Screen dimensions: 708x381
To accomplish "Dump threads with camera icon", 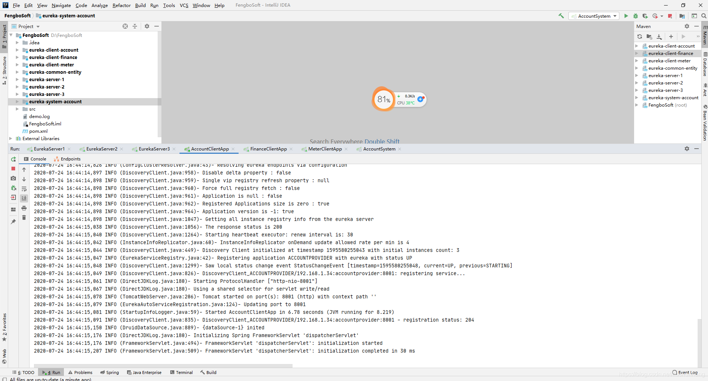I will [13, 178].
